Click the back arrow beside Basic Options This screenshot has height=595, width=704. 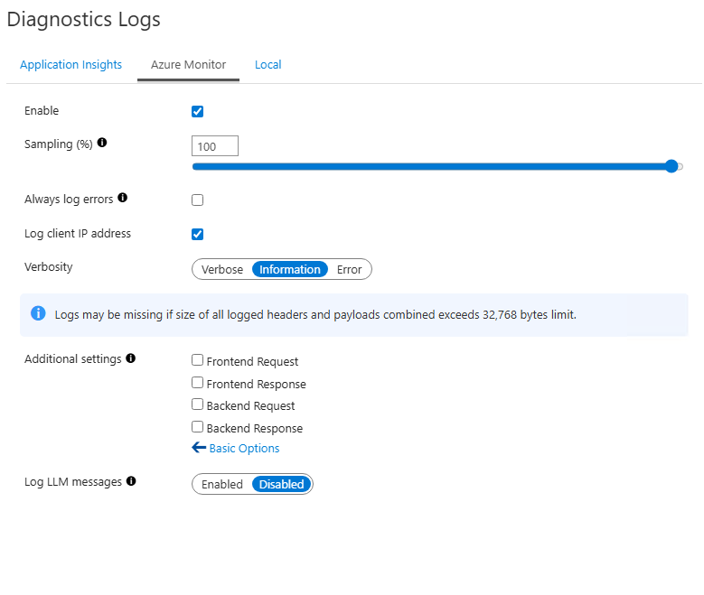coord(199,448)
